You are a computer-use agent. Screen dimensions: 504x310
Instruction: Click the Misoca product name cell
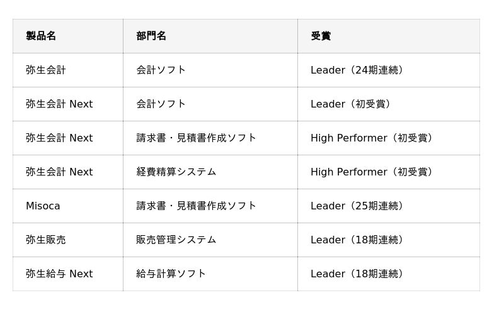(68, 206)
